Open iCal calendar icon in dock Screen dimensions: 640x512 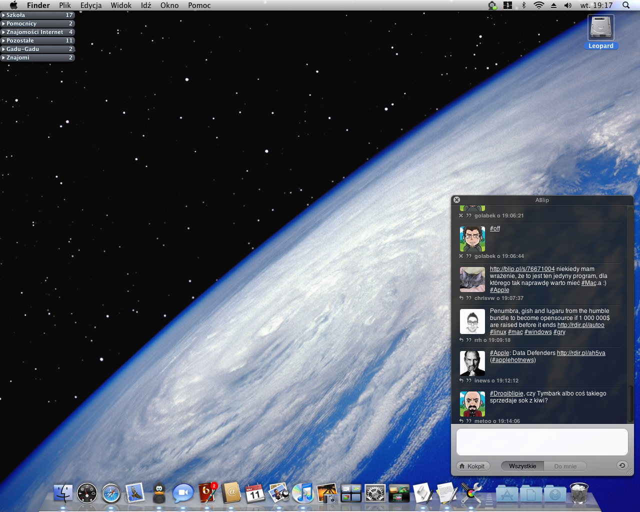point(255,493)
